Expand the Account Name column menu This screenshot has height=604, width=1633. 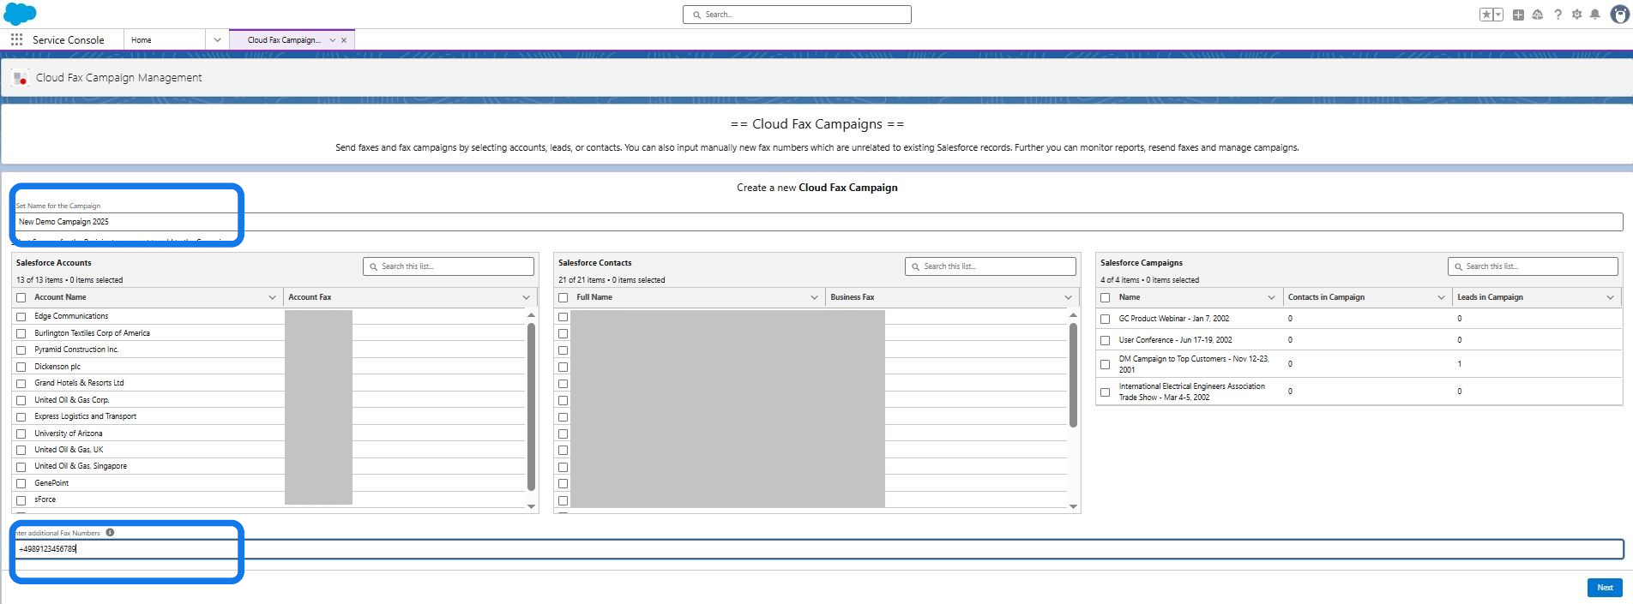[272, 297]
